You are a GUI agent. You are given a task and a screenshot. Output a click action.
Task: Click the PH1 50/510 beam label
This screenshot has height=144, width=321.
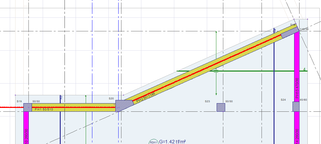[x=44, y=110]
